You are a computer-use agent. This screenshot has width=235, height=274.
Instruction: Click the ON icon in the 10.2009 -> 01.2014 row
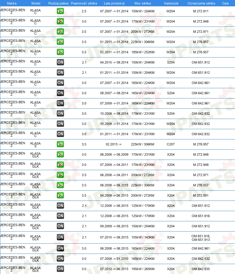[x=60, y=124]
